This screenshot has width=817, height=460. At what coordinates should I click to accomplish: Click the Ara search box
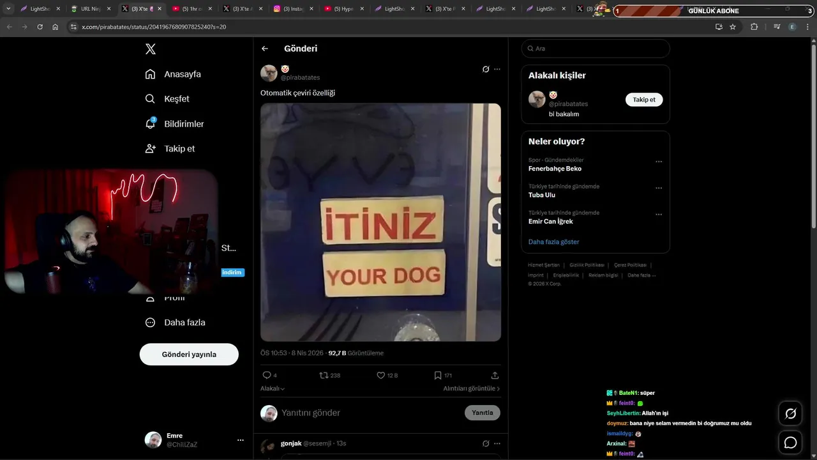coord(596,49)
